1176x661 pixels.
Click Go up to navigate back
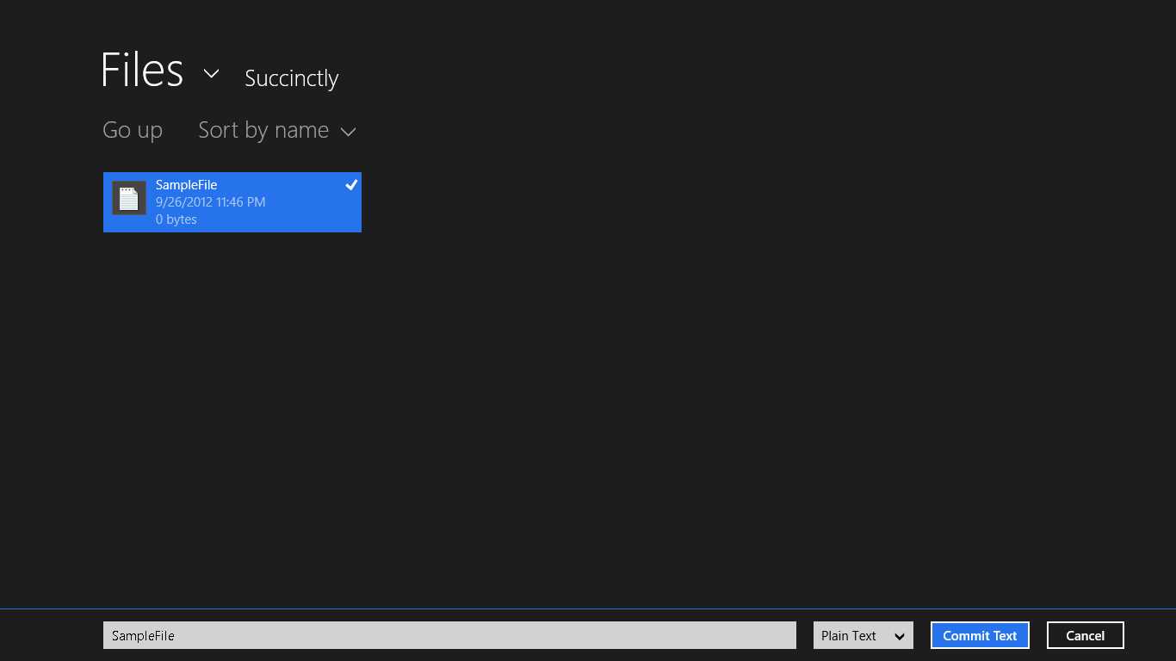click(132, 129)
